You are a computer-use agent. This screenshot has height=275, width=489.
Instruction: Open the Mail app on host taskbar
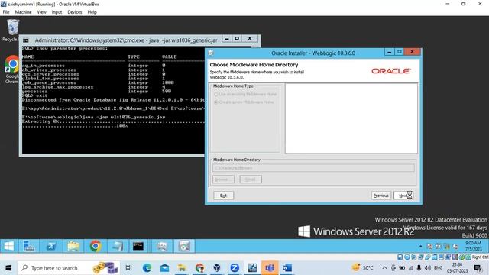(164, 268)
